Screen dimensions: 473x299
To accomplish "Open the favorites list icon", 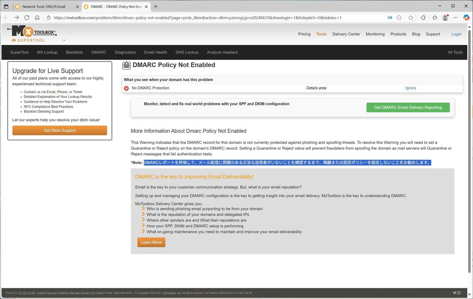I will coord(435,17).
